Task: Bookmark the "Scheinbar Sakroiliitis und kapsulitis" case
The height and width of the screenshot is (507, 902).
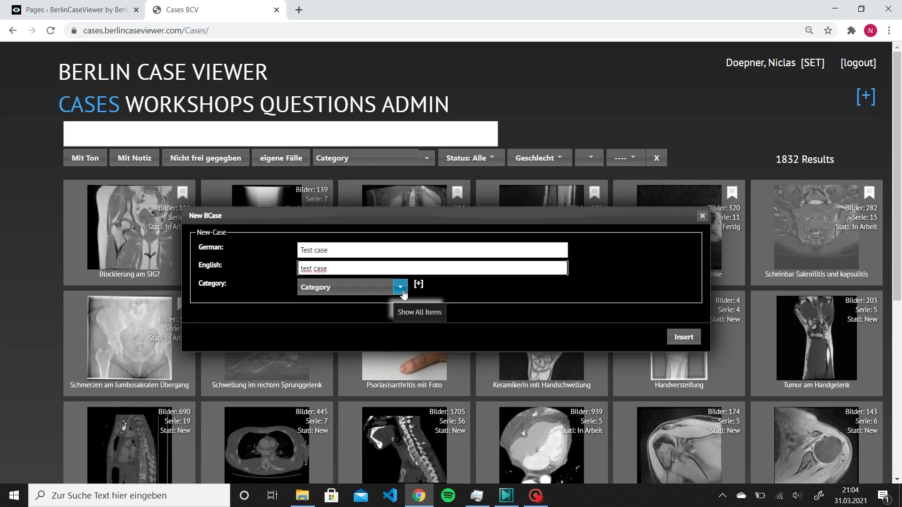Action: [869, 193]
